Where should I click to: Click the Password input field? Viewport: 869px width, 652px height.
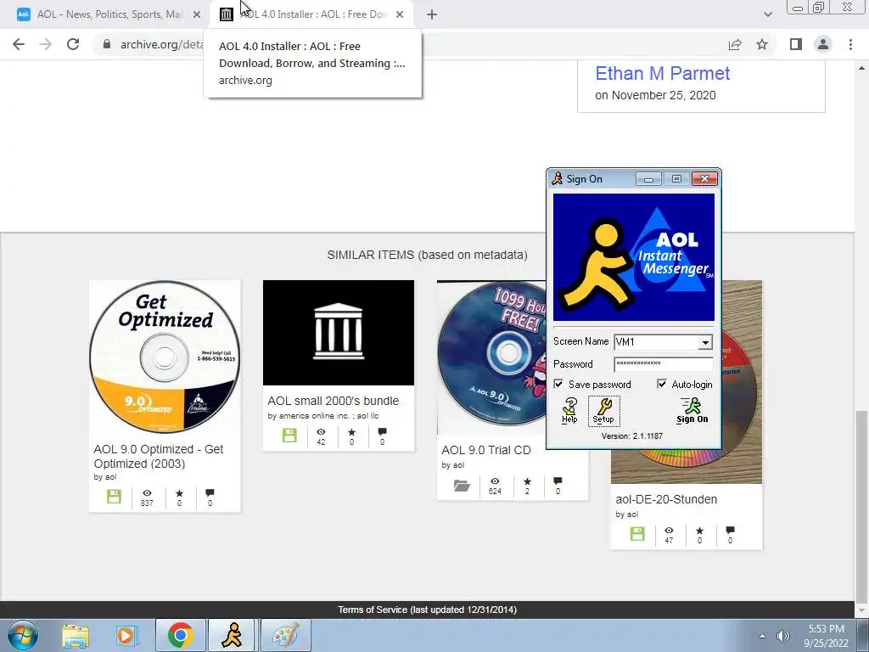664,364
